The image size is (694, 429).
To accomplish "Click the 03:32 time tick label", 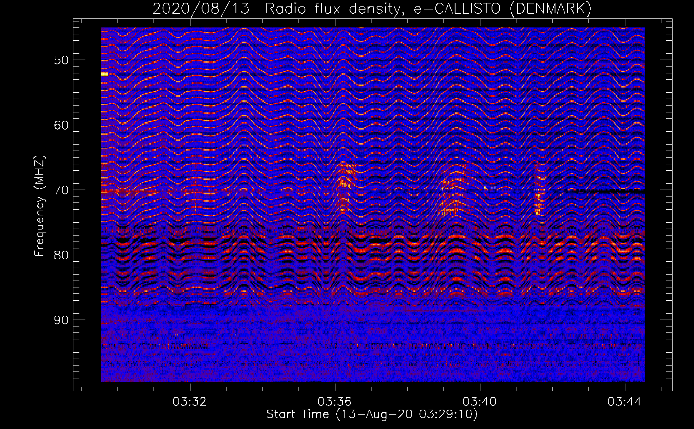I will [189, 402].
